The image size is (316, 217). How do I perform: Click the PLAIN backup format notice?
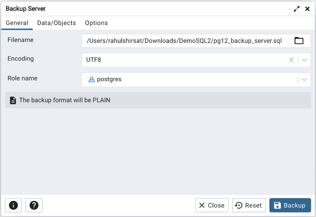[65, 100]
